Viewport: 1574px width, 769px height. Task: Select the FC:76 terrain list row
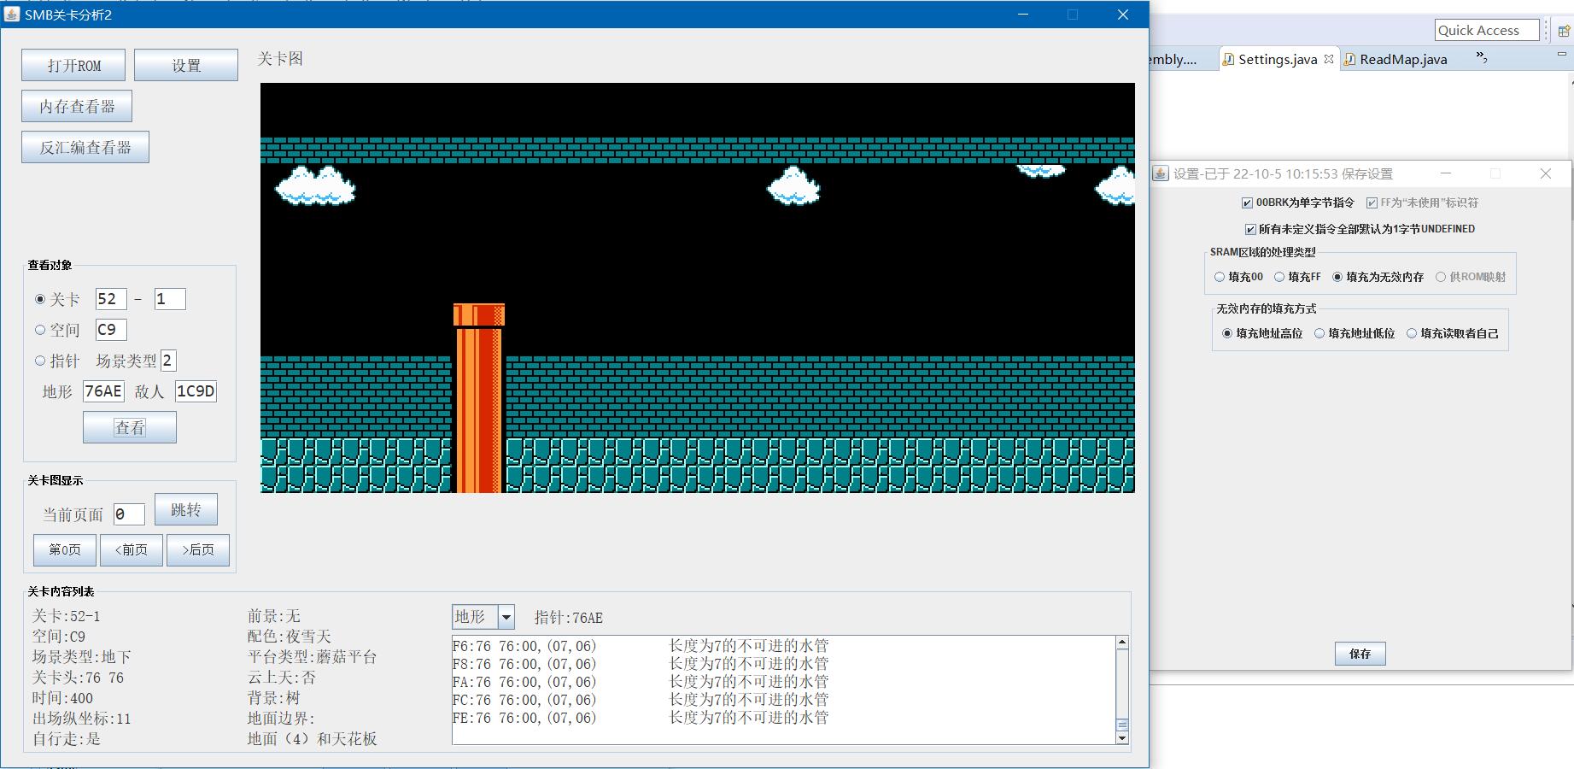pos(783,700)
